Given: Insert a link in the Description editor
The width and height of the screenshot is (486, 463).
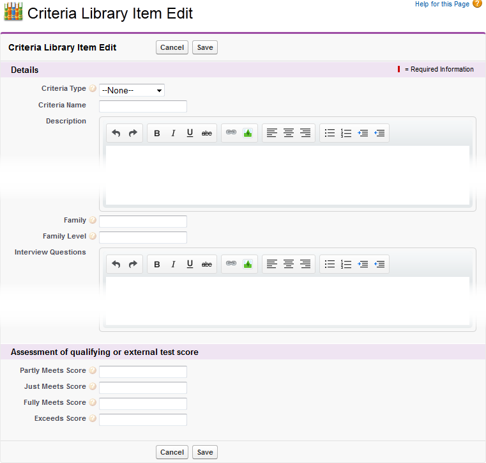Looking at the screenshot, I should click(x=231, y=133).
